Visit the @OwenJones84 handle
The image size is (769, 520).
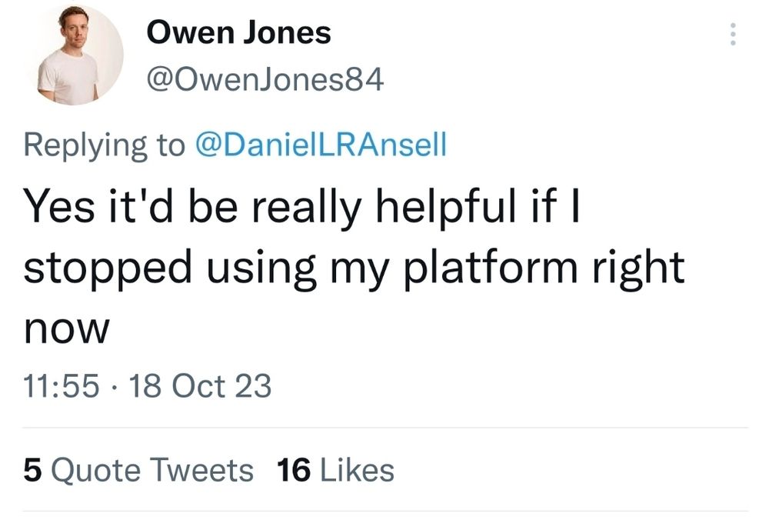(264, 79)
